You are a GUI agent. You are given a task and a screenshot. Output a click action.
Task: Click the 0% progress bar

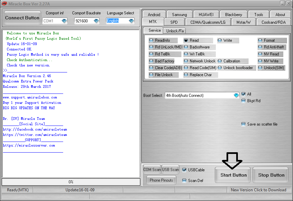click(x=71, y=182)
